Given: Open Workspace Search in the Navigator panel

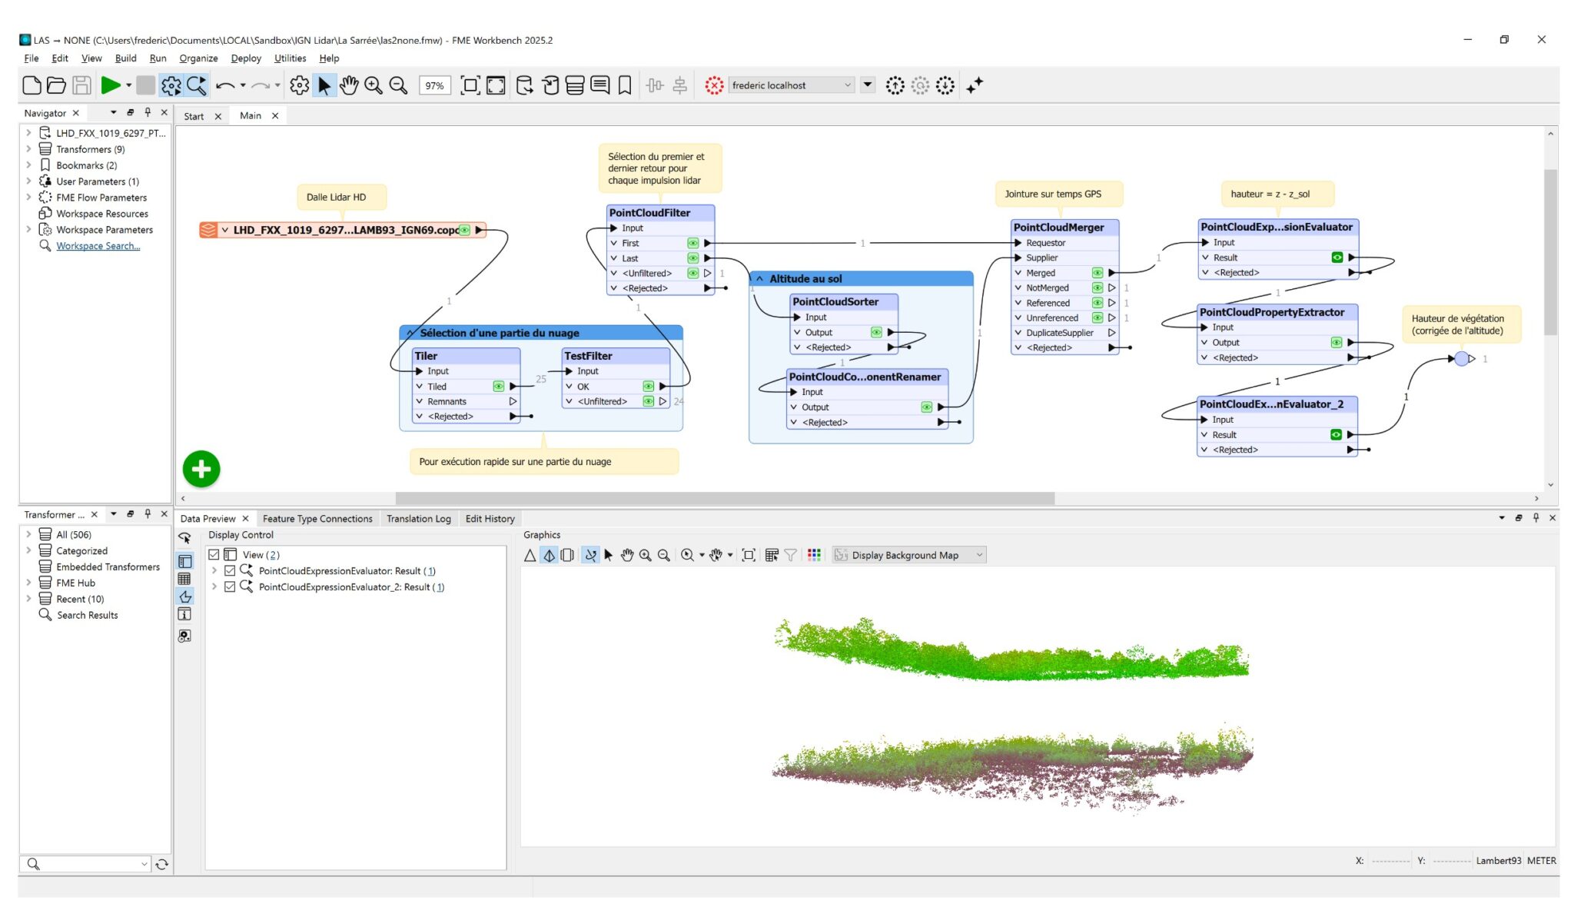Looking at the screenshot, I should [98, 246].
